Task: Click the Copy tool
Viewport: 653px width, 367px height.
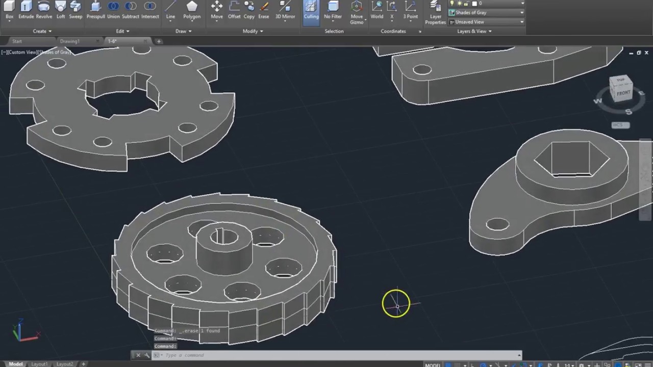Action: tap(249, 10)
